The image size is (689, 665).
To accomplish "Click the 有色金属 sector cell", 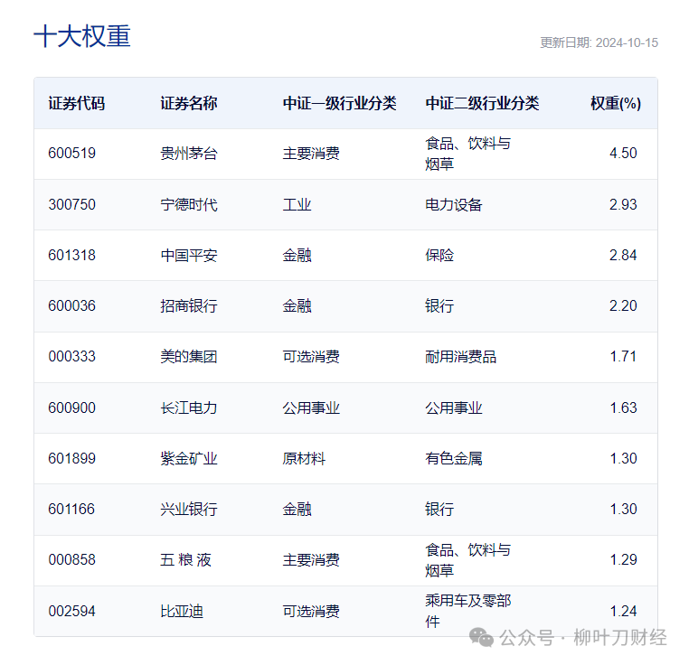I will pos(454,459).
